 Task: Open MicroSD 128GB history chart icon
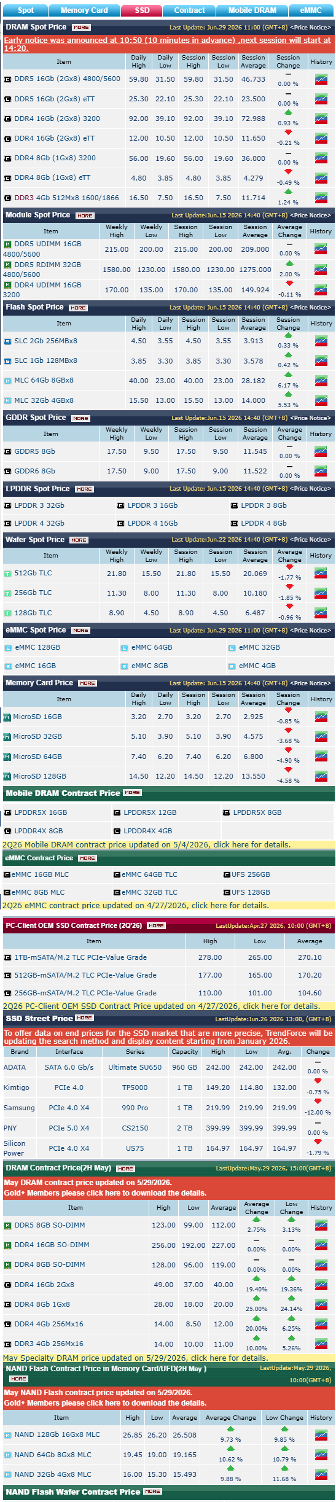tap(321, 776)
